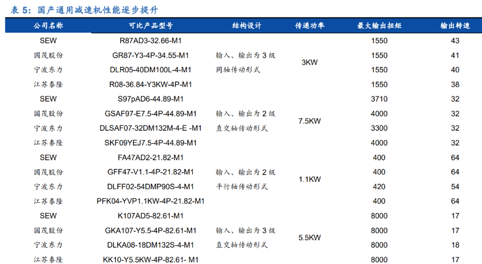Click 国茂股份 in the GFF47 row
The height and width of the screenshot is (264, 482).
pyautogui.click(x=48, y=172)
